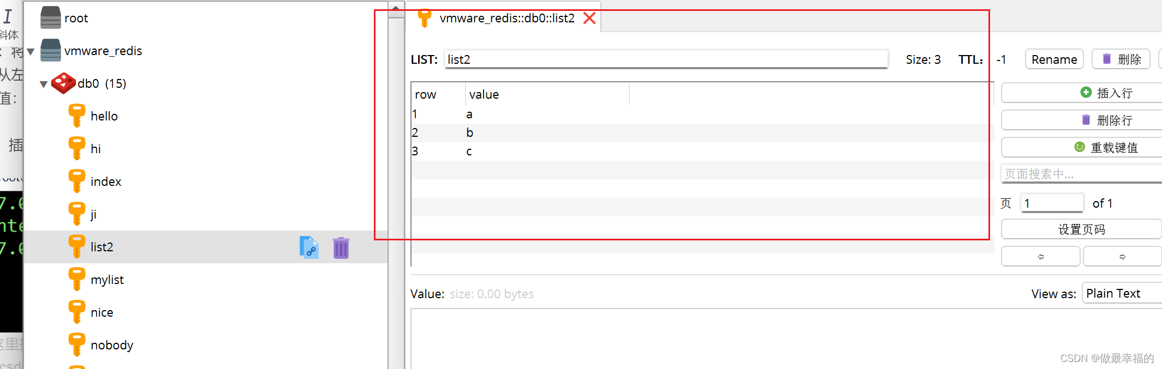Click the key icon beside index
1162x369 pixels.
pos(76,181)
